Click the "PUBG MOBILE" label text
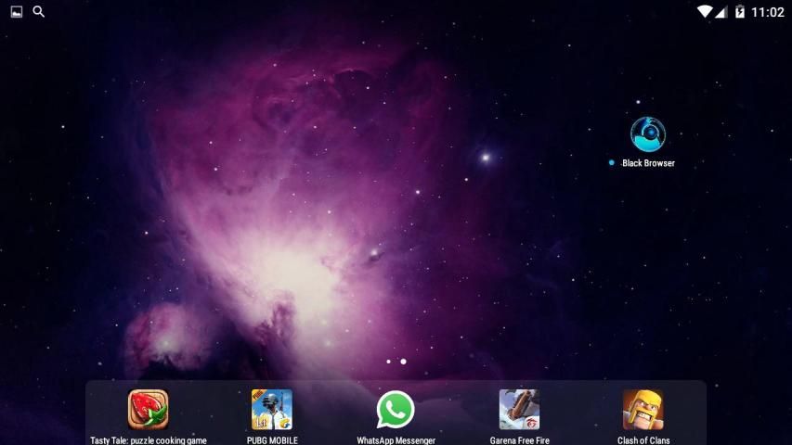 pyautogui.click(x=272, y=440)
